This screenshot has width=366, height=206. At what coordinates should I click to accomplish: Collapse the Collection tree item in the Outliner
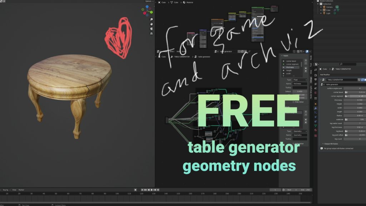tap(318, 4)
